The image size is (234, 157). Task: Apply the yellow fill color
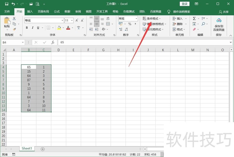point(59,28)
